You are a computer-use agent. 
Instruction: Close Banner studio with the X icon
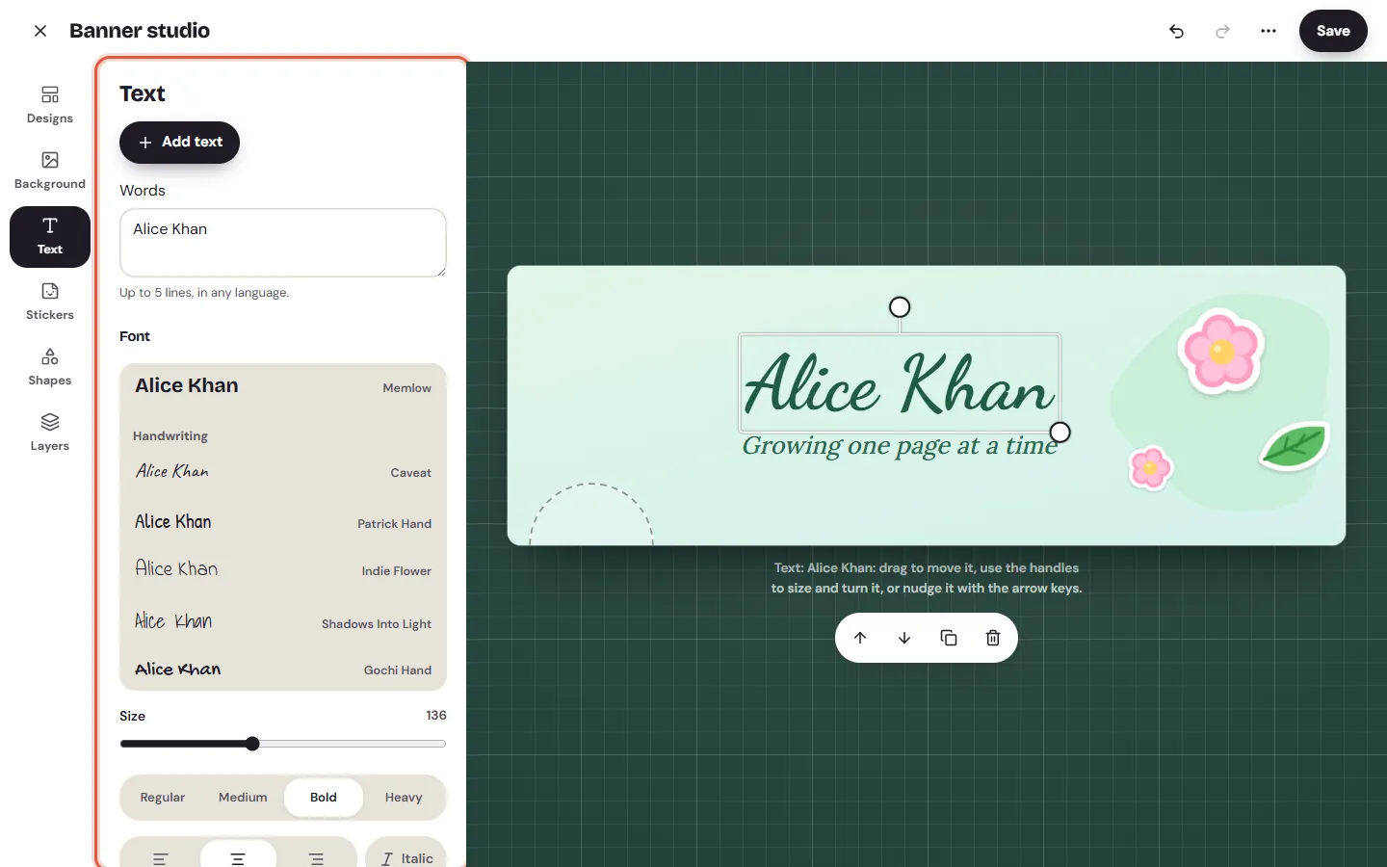(x=40, y=31)
